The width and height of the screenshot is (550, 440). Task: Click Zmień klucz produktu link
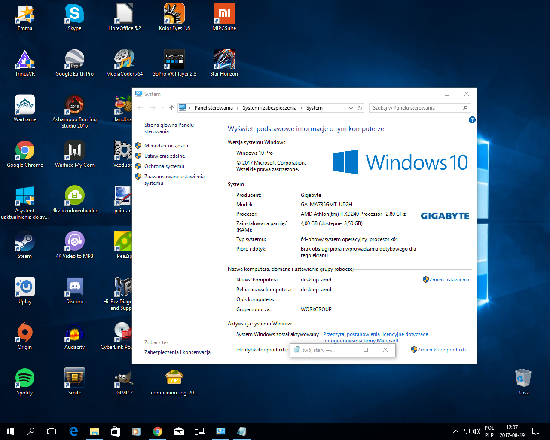442,350
